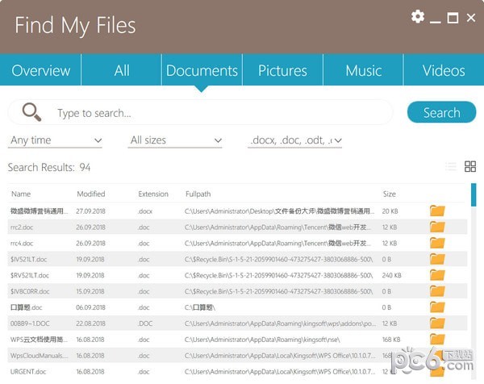The width and height of the screenshot is (484, 384).
Task: Open folder icon for $RV521LT.doc
Action: pyautogui.click(x=437, y=275)
